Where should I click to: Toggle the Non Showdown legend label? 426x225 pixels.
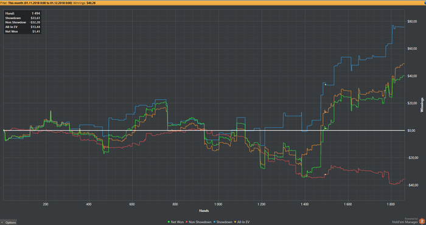point(200,222)
